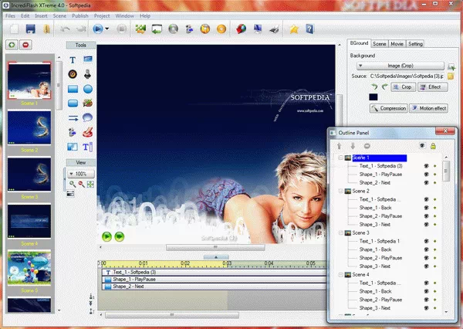
Task: Save the project with floppy disk icon
Action: pos(30,29)
